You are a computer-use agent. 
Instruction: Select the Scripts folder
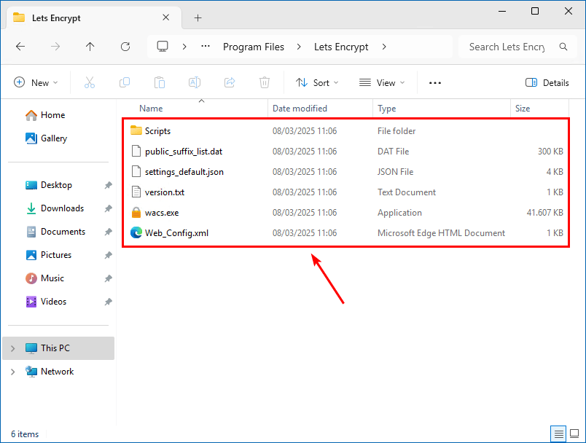pos(157,131)
